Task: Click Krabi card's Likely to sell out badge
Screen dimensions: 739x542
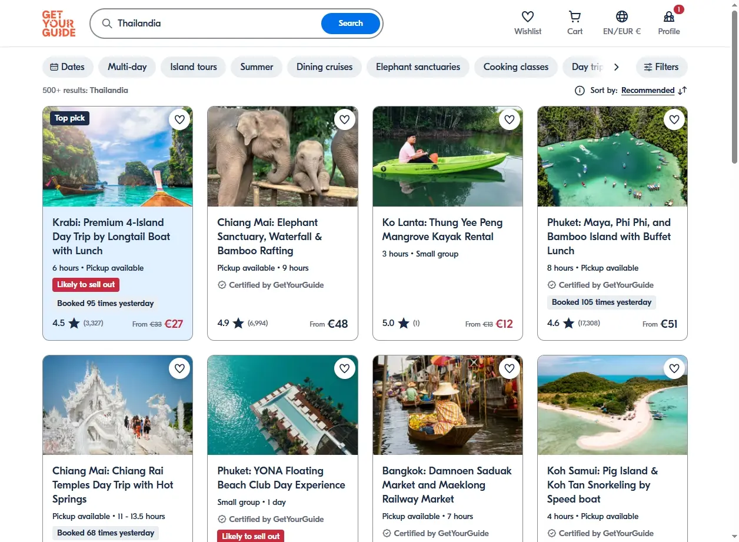Action: click(86, 285)
